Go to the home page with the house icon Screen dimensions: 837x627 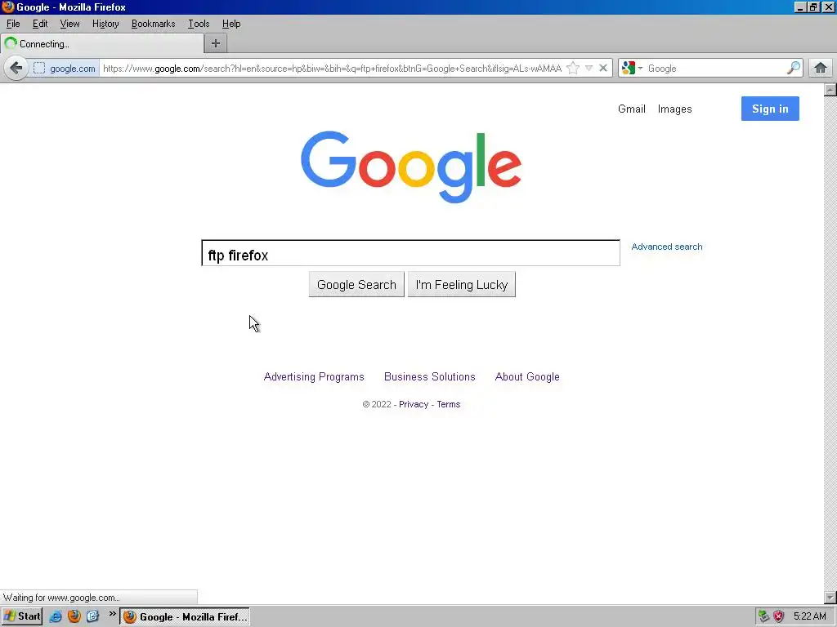(x=821, y=68)
